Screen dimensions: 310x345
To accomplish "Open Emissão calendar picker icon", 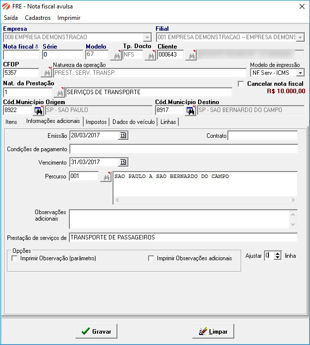I will 123,135.
